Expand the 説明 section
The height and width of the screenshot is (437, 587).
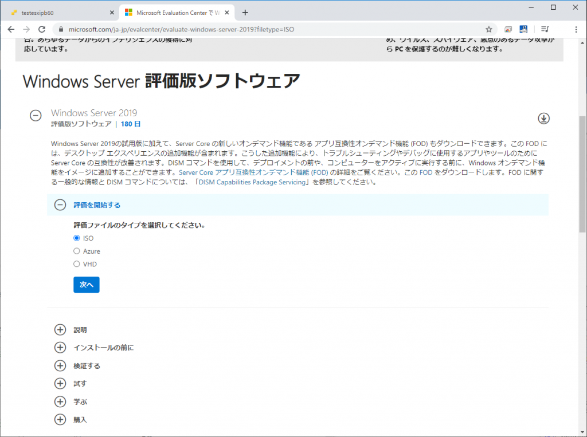point(60,330)
